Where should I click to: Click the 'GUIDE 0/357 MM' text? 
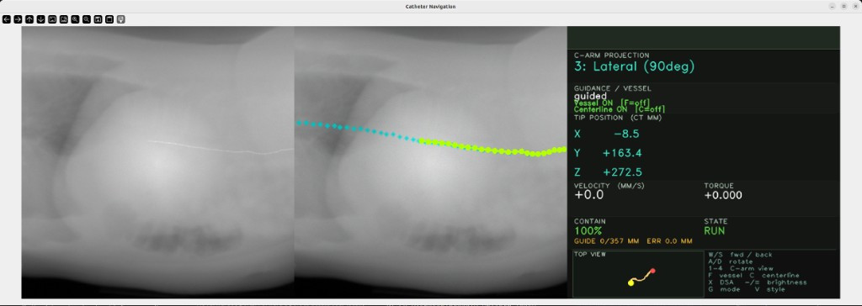[x=606, y=241]
